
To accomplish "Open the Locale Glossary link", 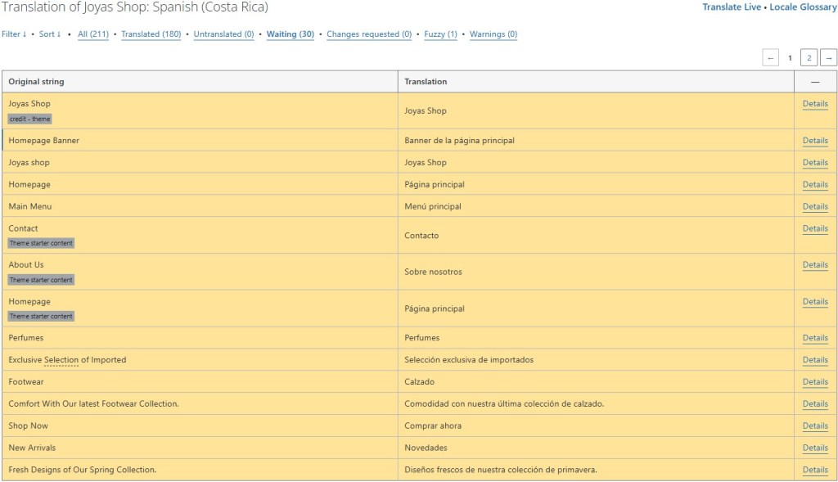I will pyautogui.click(x=803, y=7).
